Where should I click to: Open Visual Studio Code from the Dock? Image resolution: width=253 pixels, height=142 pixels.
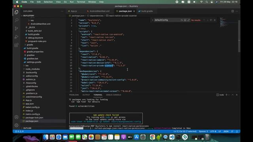(x=172, y=137)
